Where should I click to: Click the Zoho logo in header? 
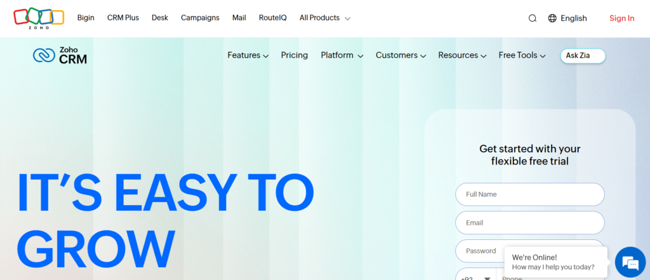coord(38,18)
